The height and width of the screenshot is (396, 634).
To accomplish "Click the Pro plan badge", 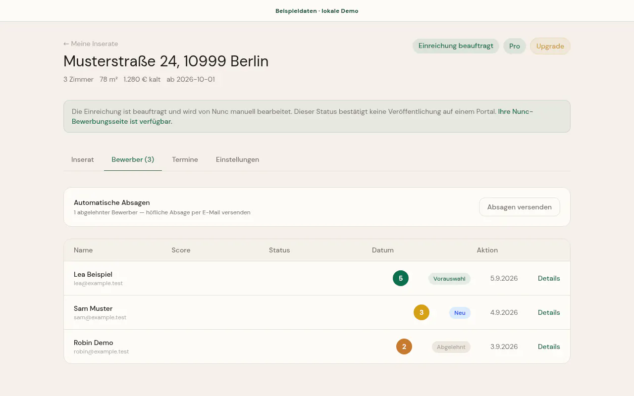I will [x=515, y=46].
